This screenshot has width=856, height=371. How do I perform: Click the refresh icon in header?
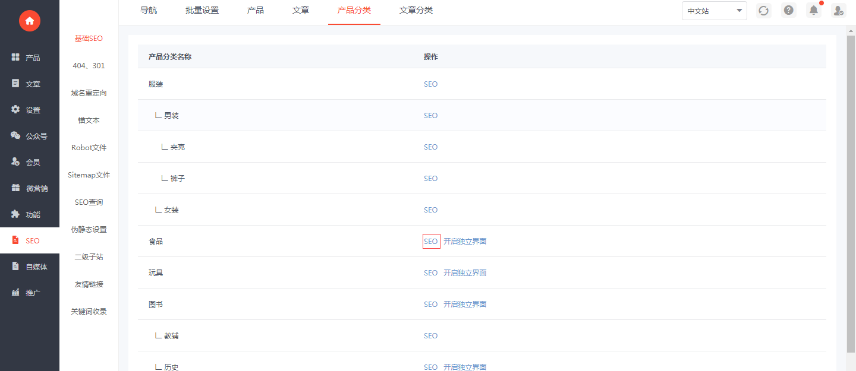coord(764,11)
